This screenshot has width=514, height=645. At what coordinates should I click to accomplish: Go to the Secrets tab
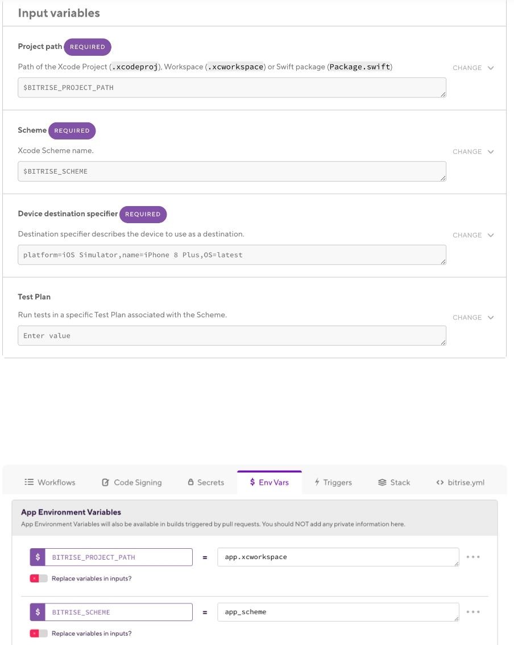tap(206, 482)
